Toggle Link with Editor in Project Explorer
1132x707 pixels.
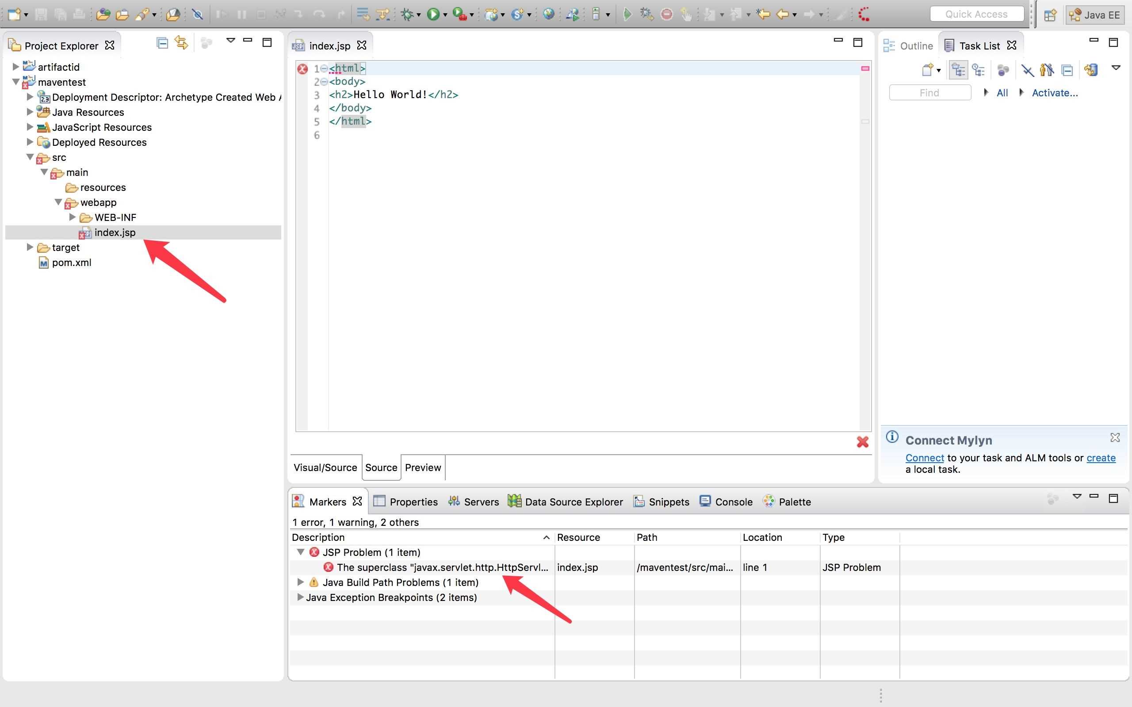coord(181,43)
